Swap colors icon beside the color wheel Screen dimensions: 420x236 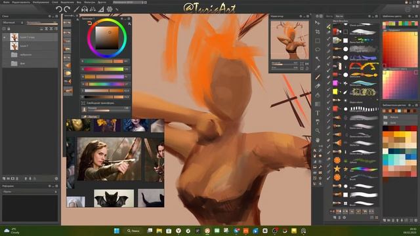tap(89, 24)
